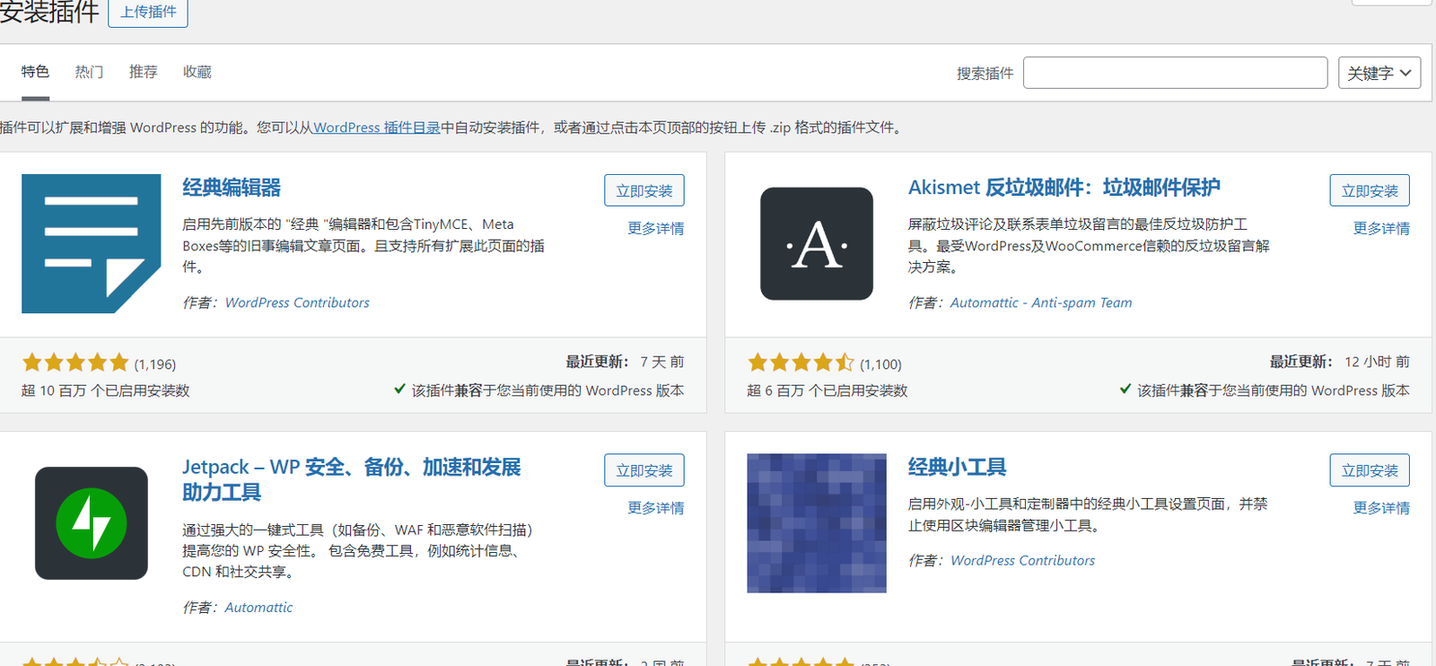The image size is (1436, 666).
Task: Open WordPress Contributors author link of 经典小工具
Action: point(1022,560)
